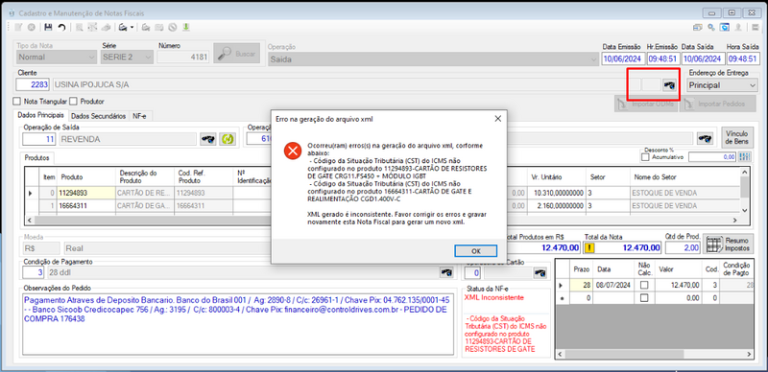Click the Save (floppy disk) toolbar icon
The height and width of the screenshot is (372, 768).
(48, 28)
